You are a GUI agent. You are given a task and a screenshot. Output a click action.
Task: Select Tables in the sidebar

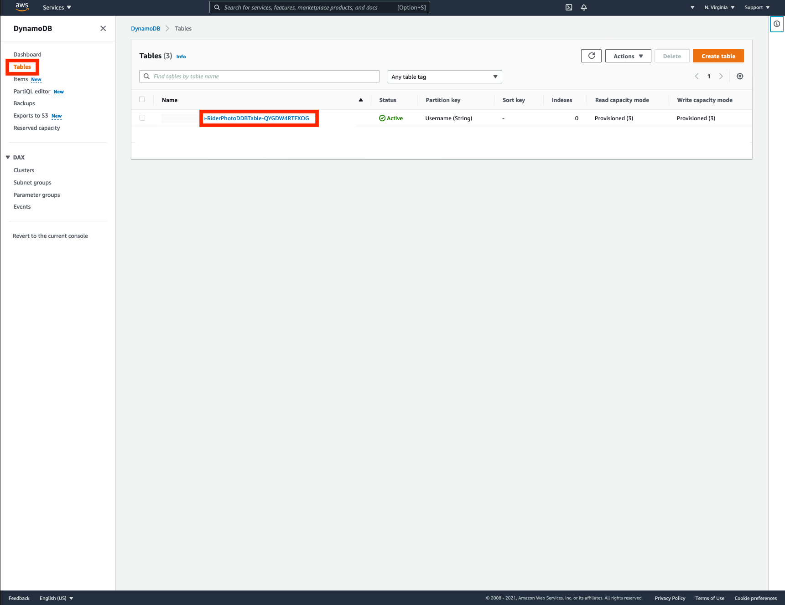pyautogui.click(x=22, y=67)
